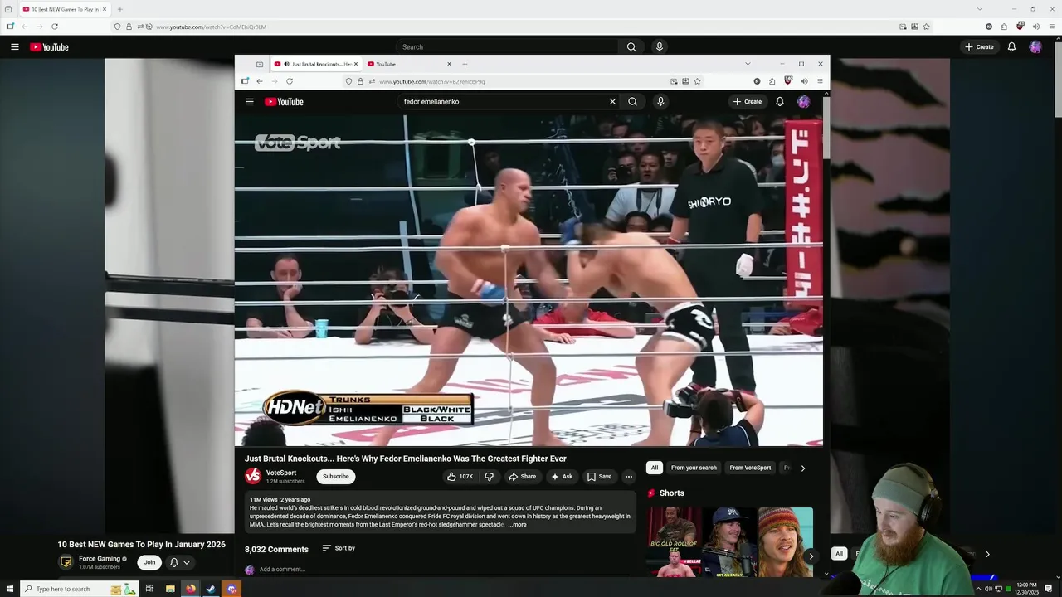Click the background YouTube Search field
Screen dimensions: 1062x597
pyautogui.click(x=507, y=47)
